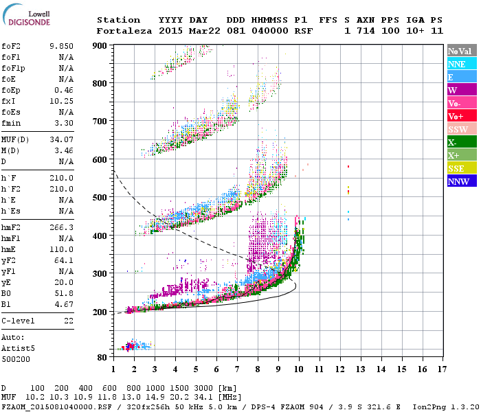
Task: Select the E light-blue legend swatch
Action: coord(462,77)
